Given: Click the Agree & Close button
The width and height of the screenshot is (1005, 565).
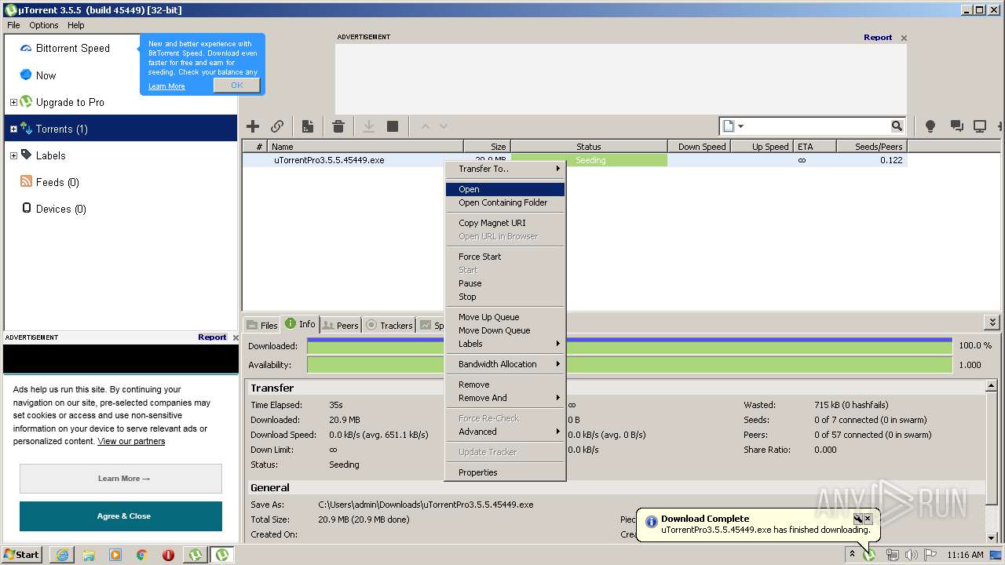Looking at the screenshot, I should (x=121, y=516).
